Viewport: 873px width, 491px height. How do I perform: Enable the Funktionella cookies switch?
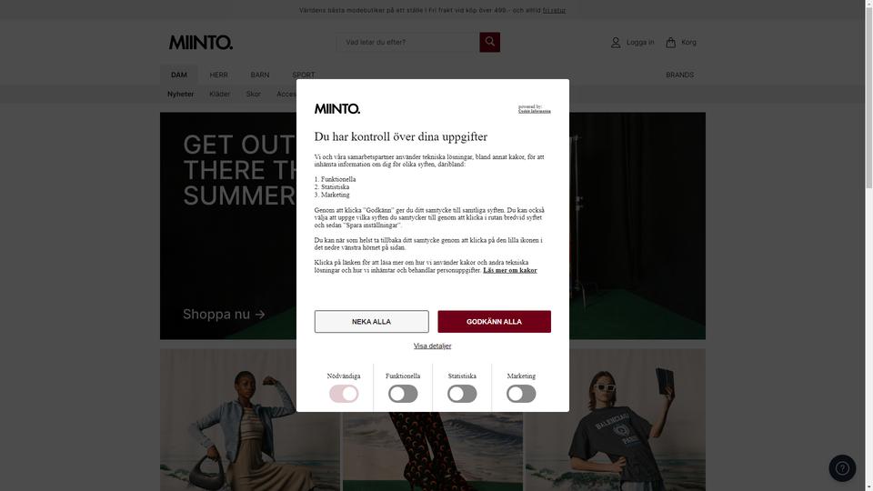click(403, 394)
